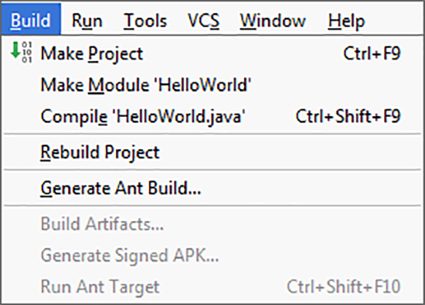This screenshot has height=305, width=425.
Task: Choose Rebuild Project
Action: (x=212, y=152)
